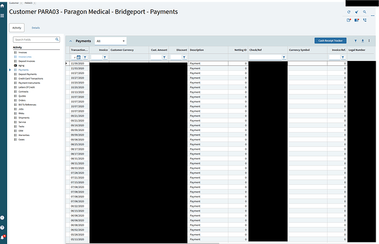Click the phone call log icon
Viewport: 379px width, 244px height.
pyautogui.click(x=365, y=20)
